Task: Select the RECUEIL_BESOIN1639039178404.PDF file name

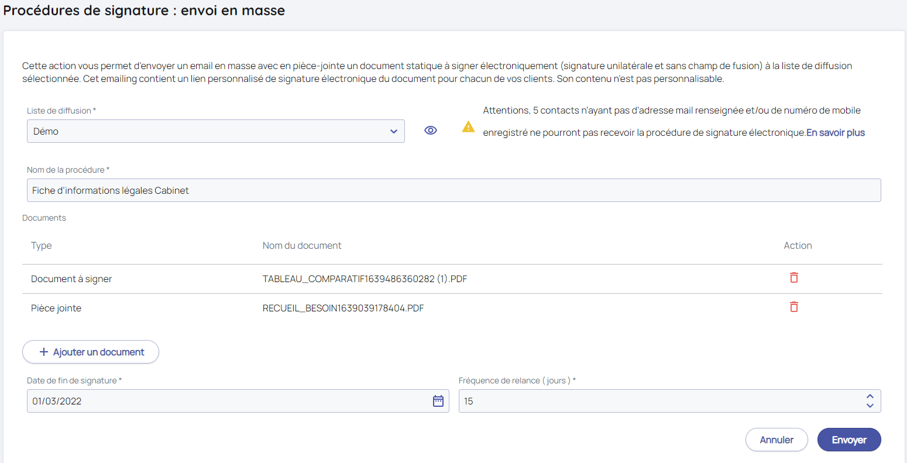Action: click(x=343, y=308)
